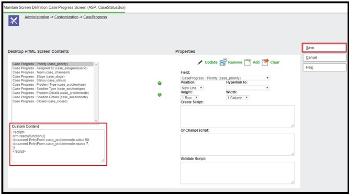Move field up with green arrow

[159, 83]
